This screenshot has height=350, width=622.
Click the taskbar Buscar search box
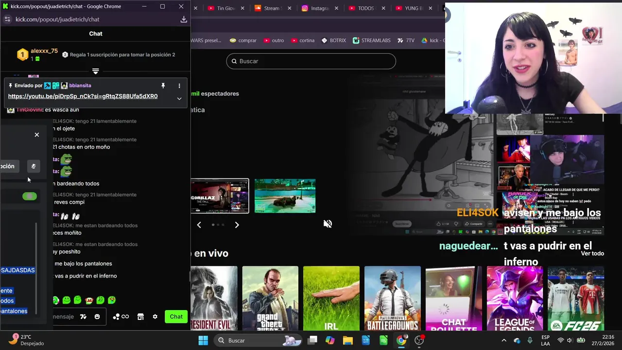[x=259, y=340]
